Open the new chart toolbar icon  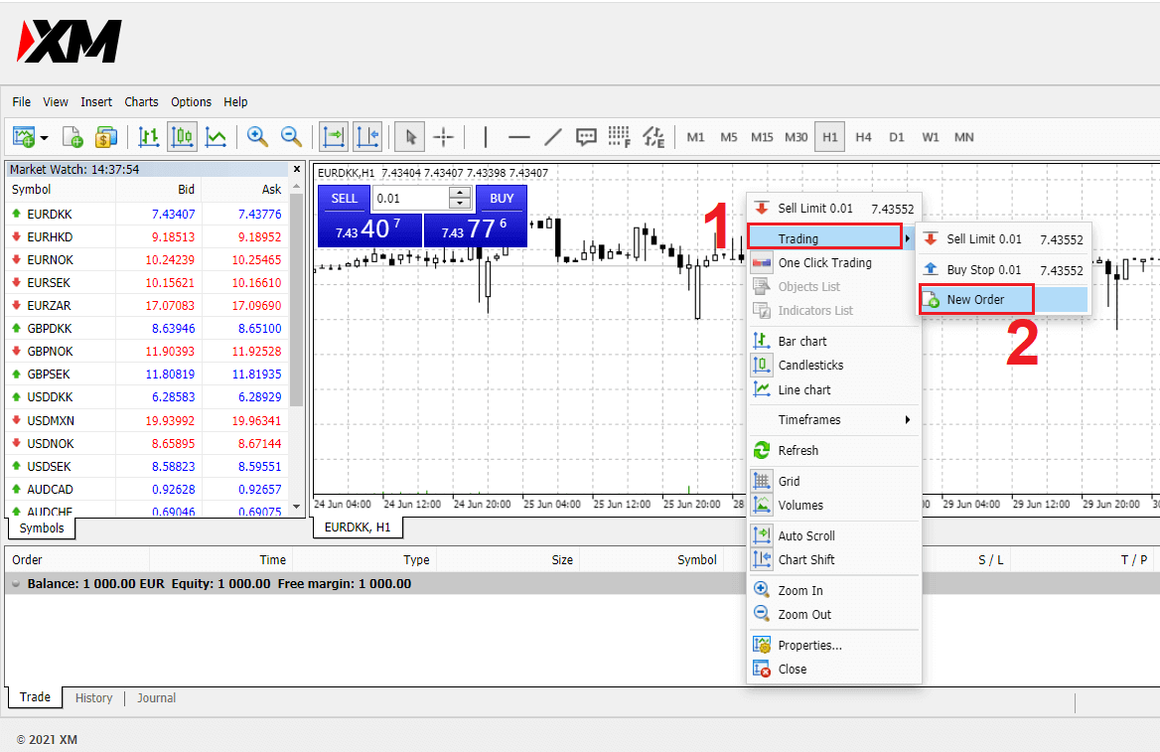point(24,137)
